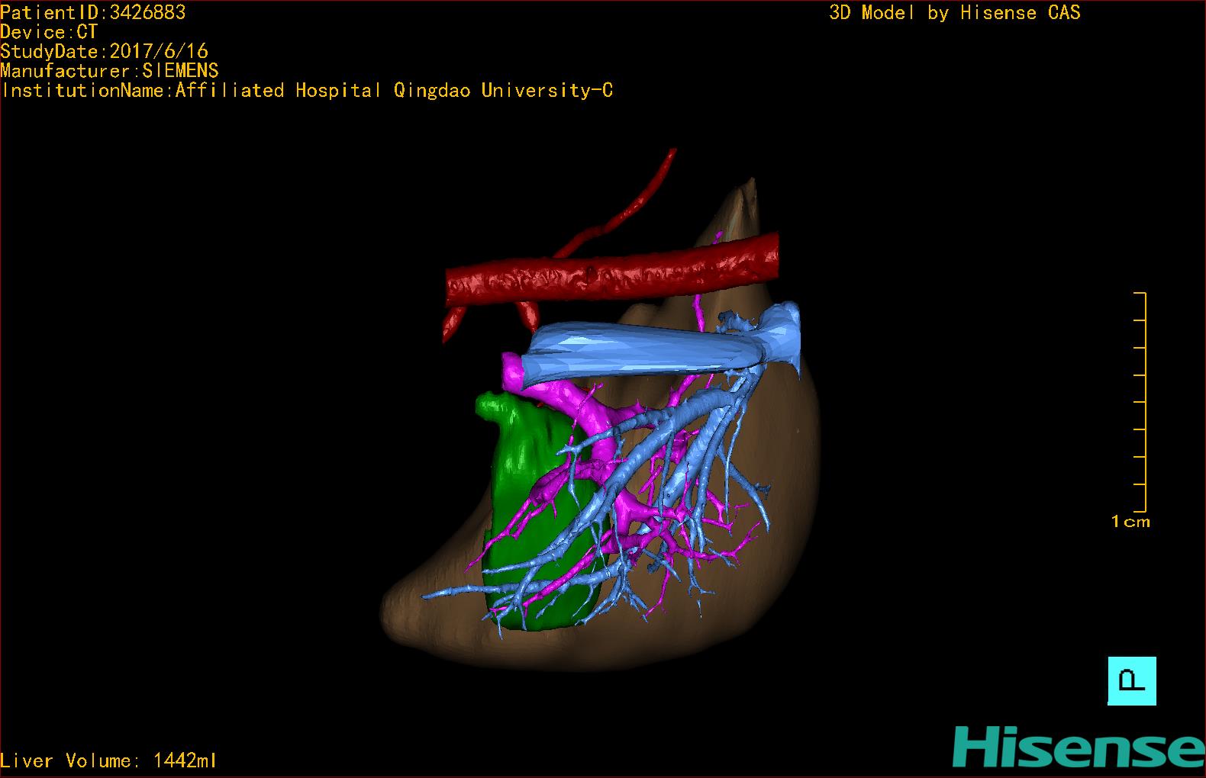The height and width of the screenshot is (778, 1206).
Task: Click the yellow vertical scale ruler
Action: [1143, 401]
